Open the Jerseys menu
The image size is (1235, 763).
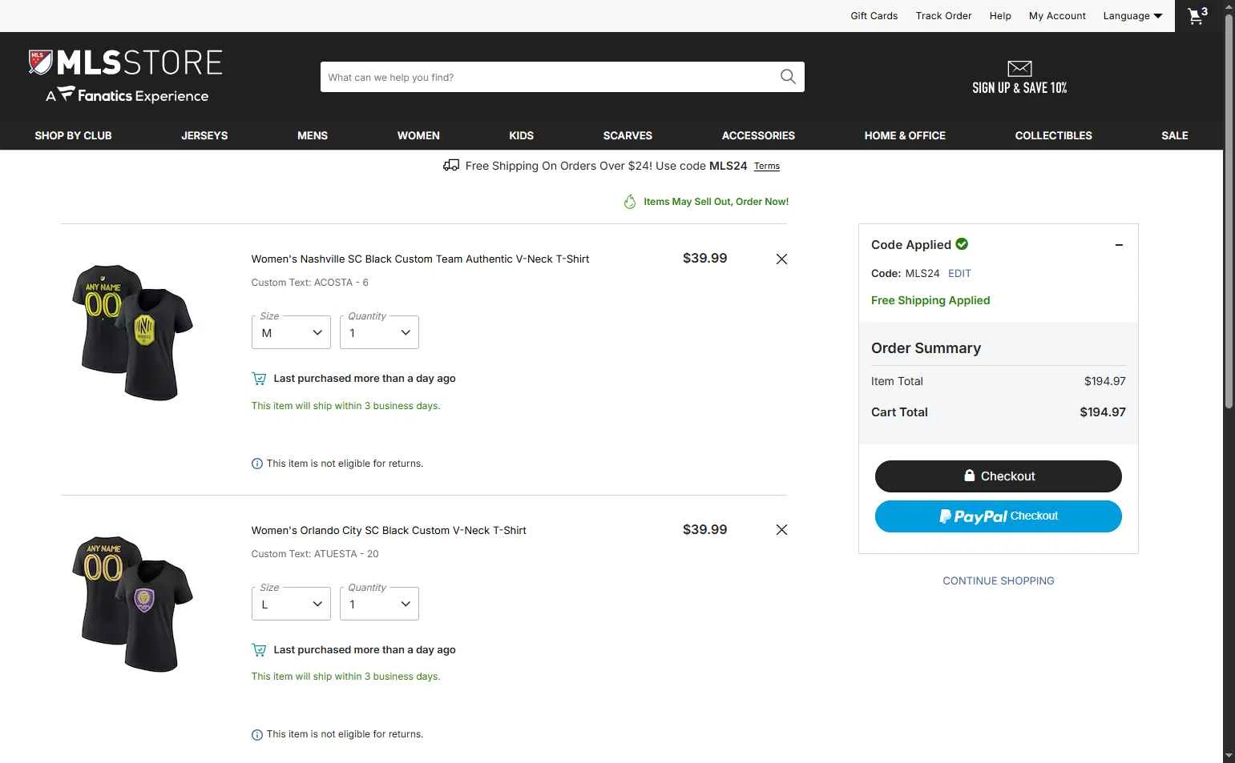(204, 135)
